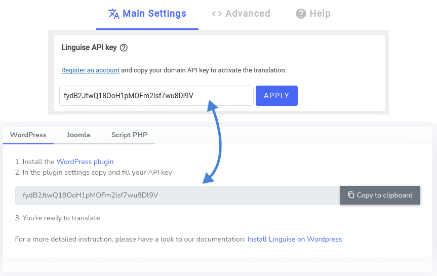Click the Linguise API key heading label

tap(89, 48)
